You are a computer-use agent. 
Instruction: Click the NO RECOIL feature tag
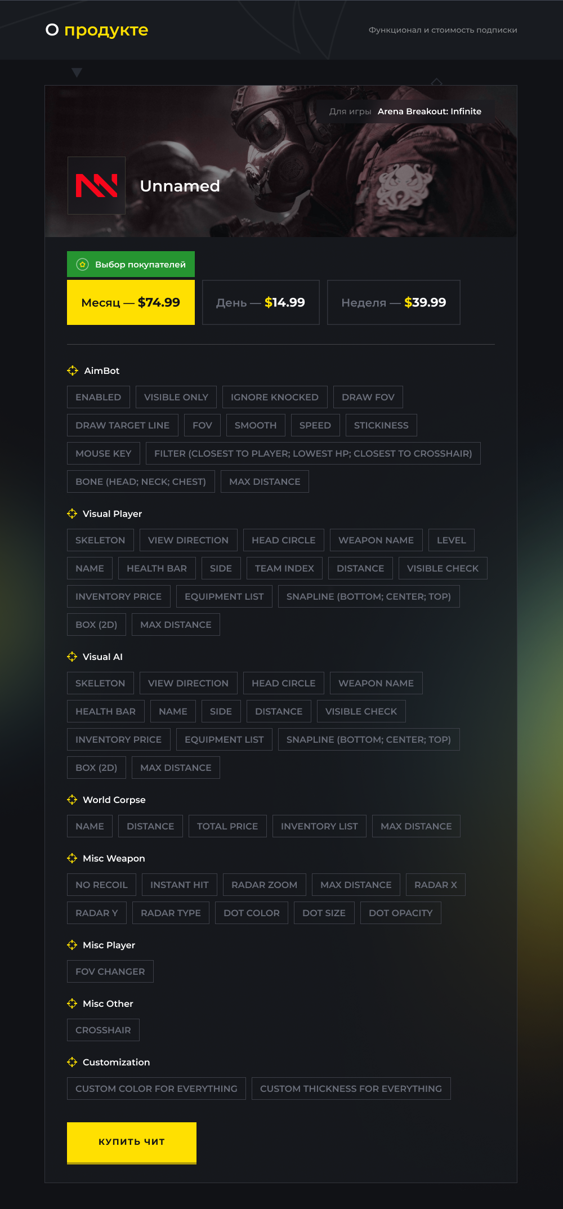(x=101, y=885)
